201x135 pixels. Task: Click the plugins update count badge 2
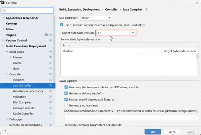click(x=46, y=35)
